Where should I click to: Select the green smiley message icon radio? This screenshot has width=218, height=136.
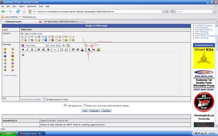[63, 40]
